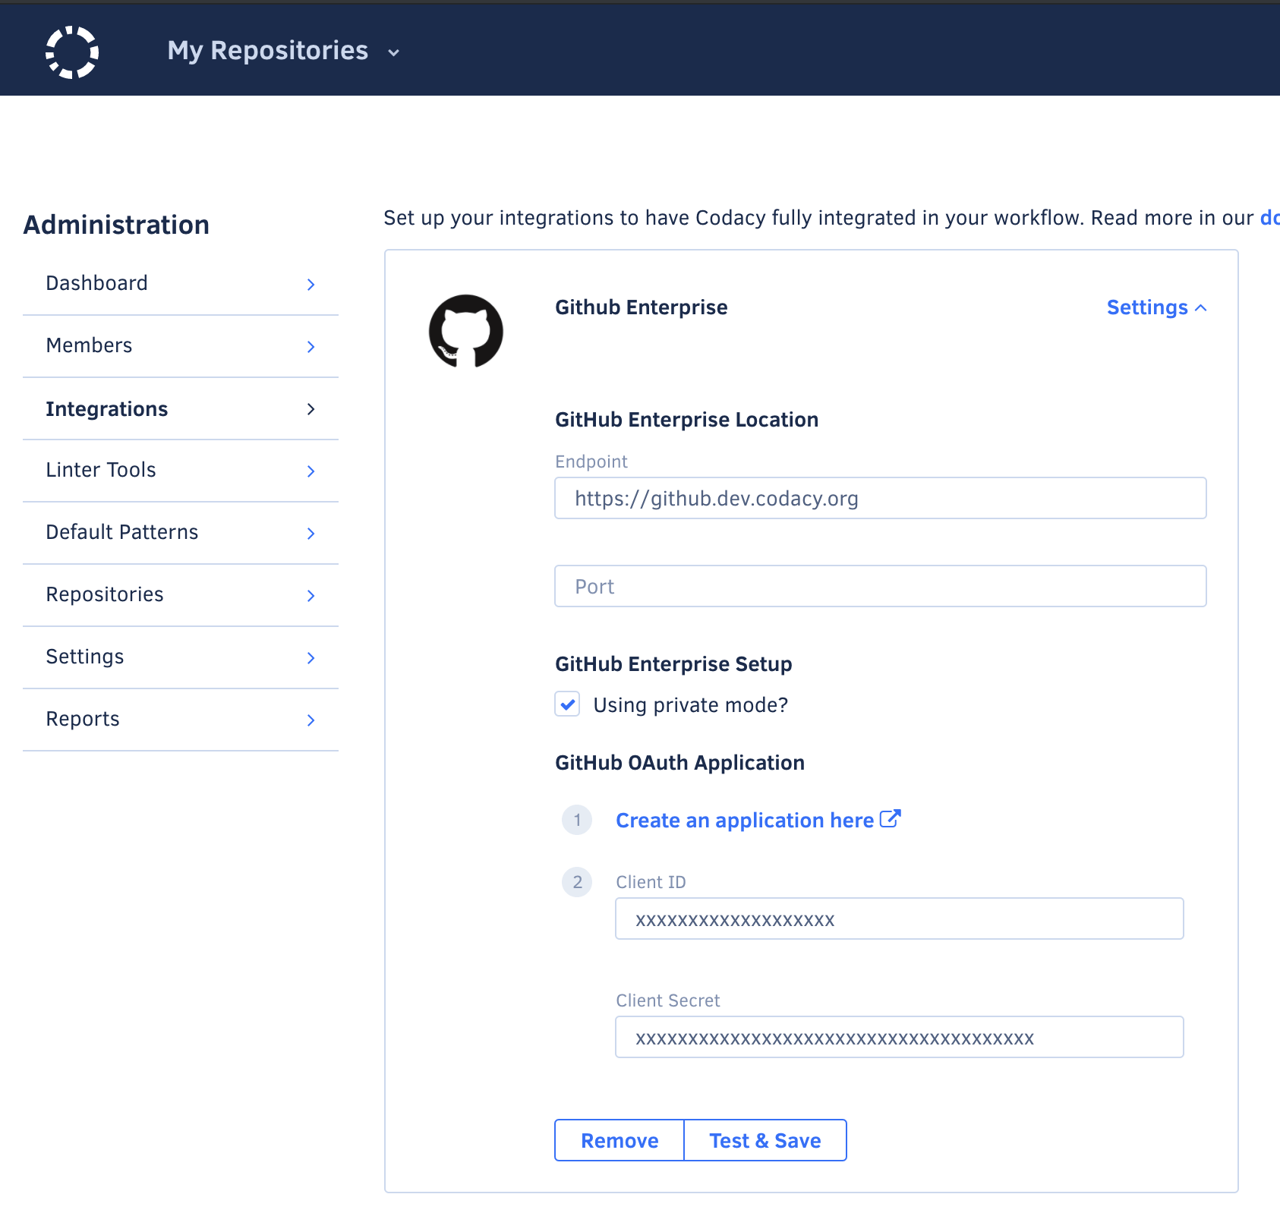Click the arrow on the Members row
The image size is (1280, 1213).
(311, 347)
